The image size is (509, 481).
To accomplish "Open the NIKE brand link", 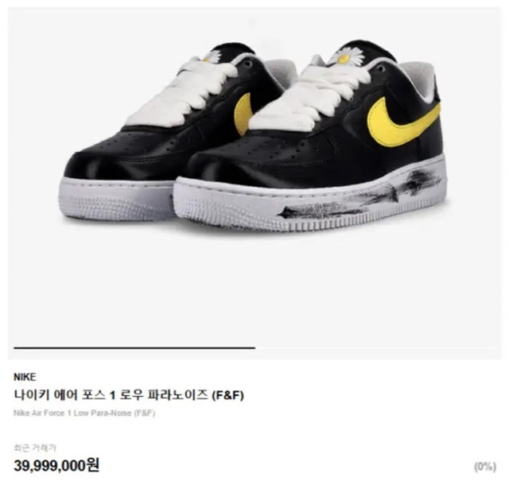I will point(25,377).
